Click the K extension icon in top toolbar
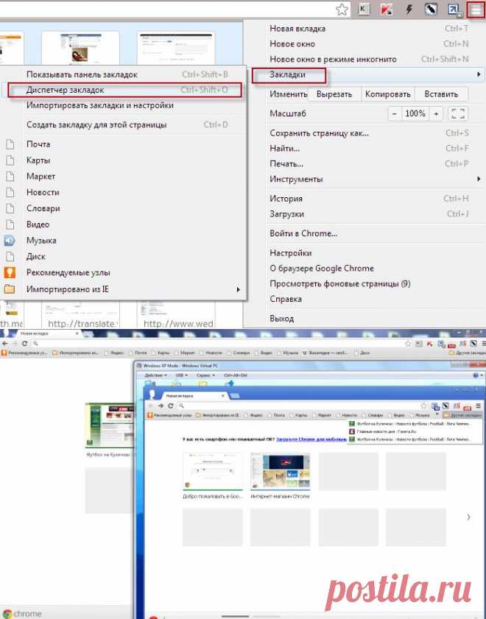Viewport: 486px width, 619px height. click(x=363, y=9)
